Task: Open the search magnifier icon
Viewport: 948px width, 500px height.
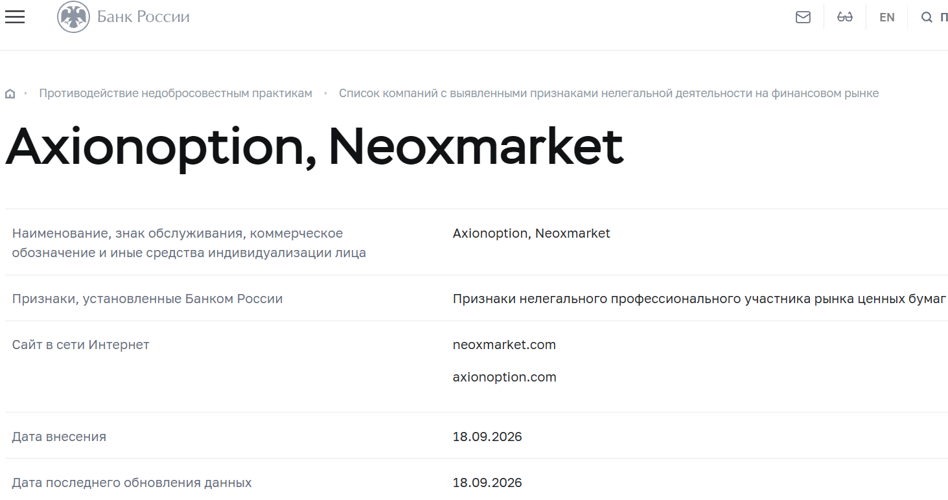Action: click(927, 17)
